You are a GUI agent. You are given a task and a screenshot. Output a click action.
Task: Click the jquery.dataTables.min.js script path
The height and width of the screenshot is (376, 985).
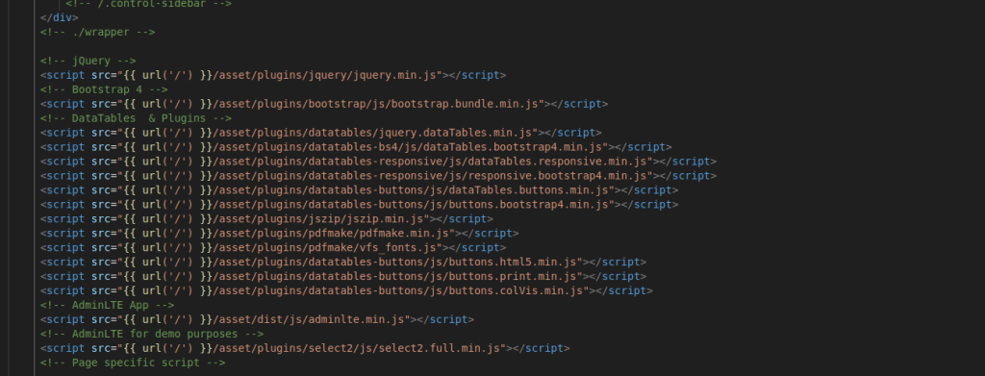click(x=375, y=133)
